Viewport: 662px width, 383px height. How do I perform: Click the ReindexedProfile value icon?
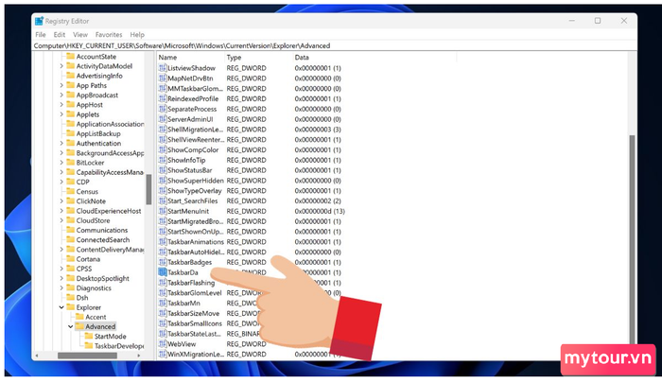[163, 98]
